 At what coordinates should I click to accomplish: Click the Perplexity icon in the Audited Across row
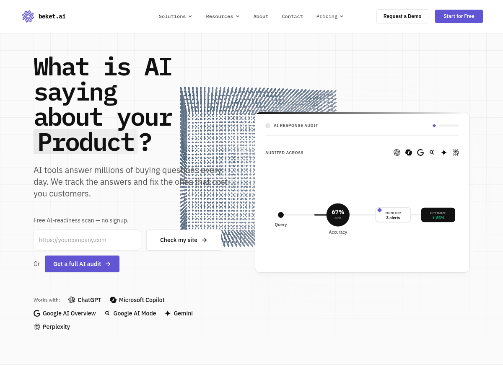coord(456,152)
